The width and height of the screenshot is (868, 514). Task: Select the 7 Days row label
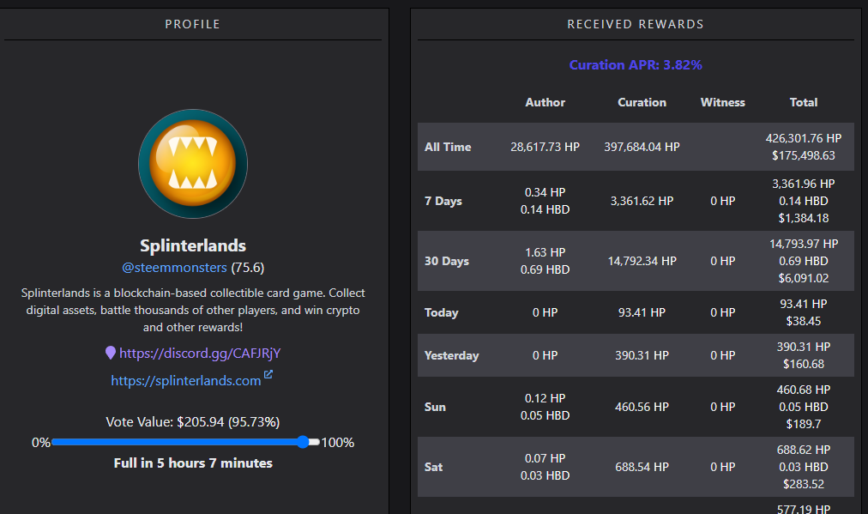[x=443, y=201]
